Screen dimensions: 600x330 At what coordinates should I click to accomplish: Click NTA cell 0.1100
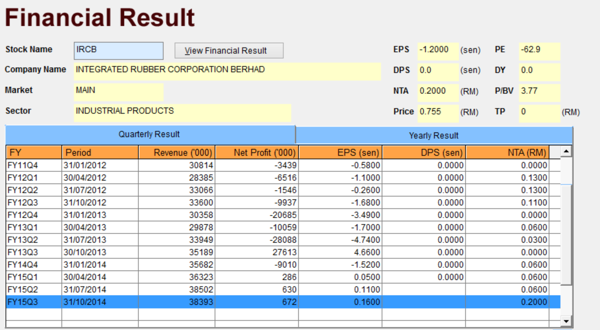click(508, 203)
